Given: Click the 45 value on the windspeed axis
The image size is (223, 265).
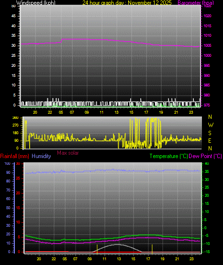Looking at the screenshot, I should (x=13, y=16).
